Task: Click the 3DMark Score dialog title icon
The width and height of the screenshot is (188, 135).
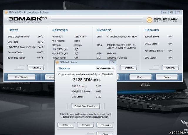Action: pos(57,62)
